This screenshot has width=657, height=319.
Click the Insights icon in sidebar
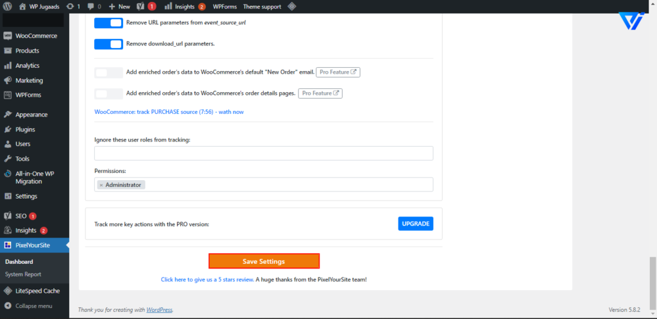pyautogui.click(x=8, y=231)
